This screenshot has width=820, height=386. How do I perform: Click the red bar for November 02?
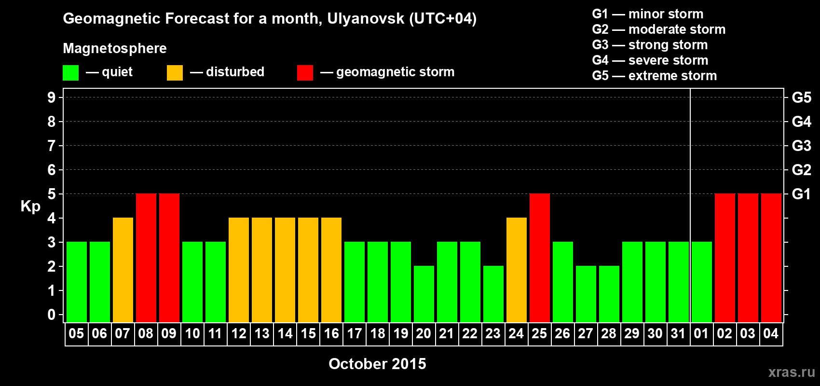click(725, 258)
